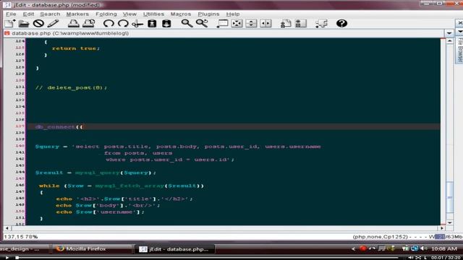Expand the database.php buffer switcher dropdown
Screen dimensions: 463x260
[449, 33]
